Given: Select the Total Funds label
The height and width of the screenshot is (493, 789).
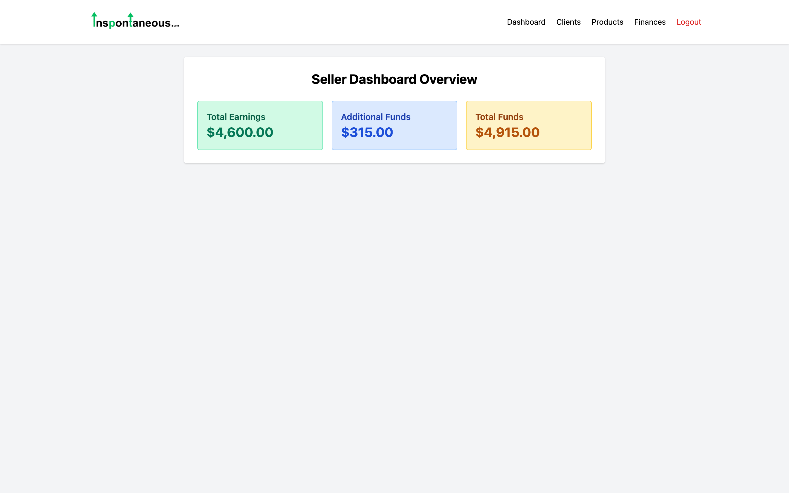Looking at the screenshot, I should tap(499, 117).
